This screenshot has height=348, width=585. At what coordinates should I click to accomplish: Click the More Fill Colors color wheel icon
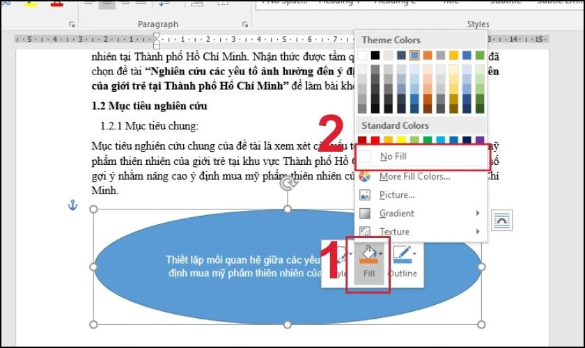point(364,176)
